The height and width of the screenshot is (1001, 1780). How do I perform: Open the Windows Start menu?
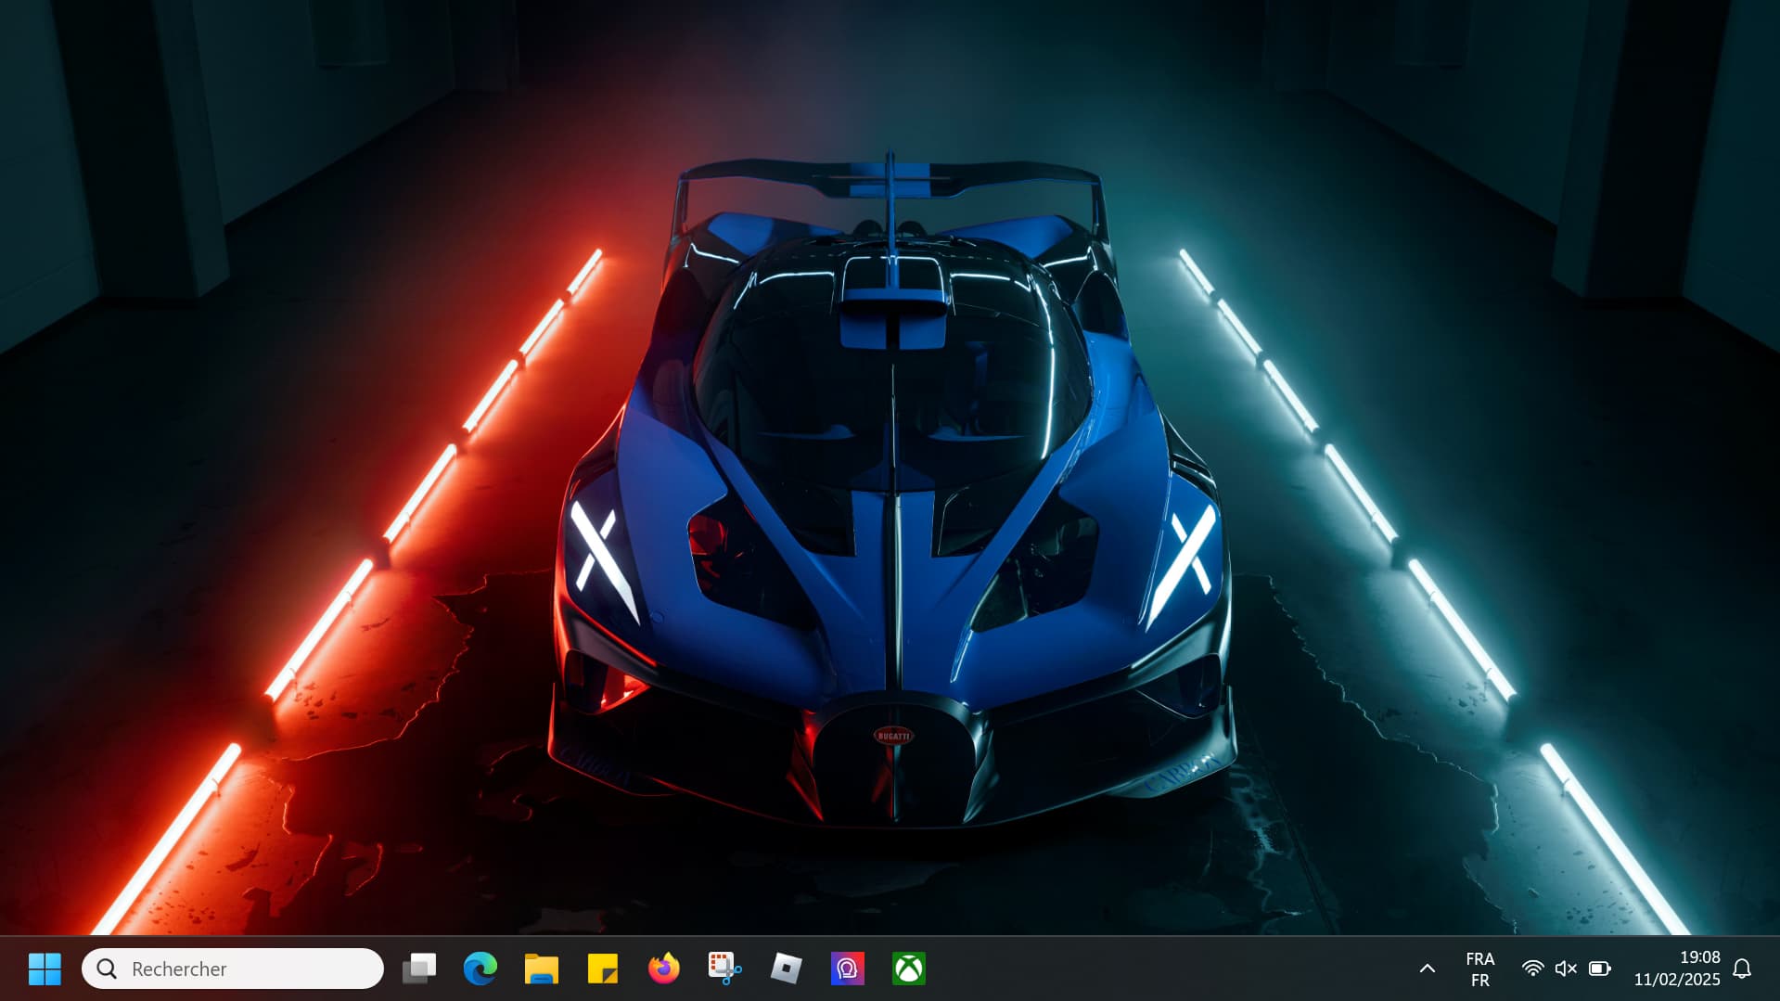point(45,969)
